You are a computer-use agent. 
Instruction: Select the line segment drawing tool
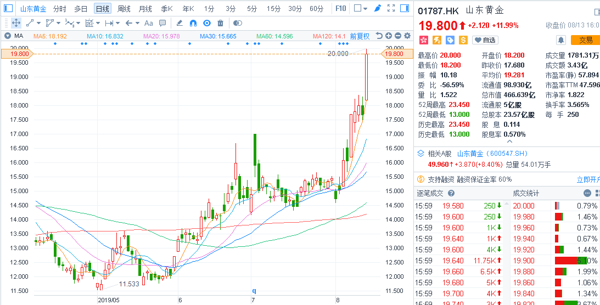(x=30, y=23)
